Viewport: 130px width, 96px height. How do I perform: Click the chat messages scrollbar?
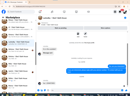(x=127, y=64)
